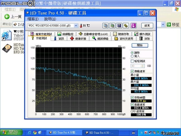Click the red thermometer temperature icon
This screenshot has width=181, height=136.
tap(81, 25)
